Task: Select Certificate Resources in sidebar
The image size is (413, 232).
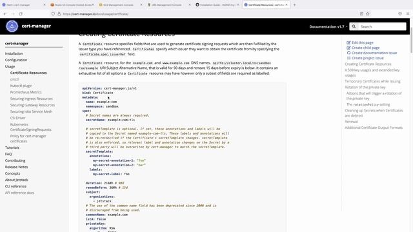Action: coord(28,73)
